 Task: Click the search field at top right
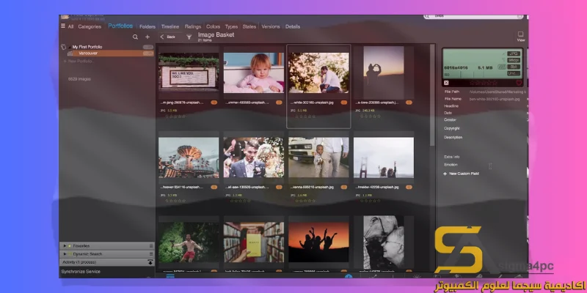point(473,16)
